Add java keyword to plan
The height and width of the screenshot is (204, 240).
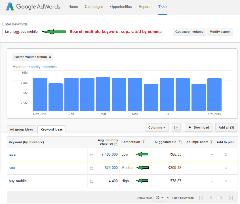point(226,155)
